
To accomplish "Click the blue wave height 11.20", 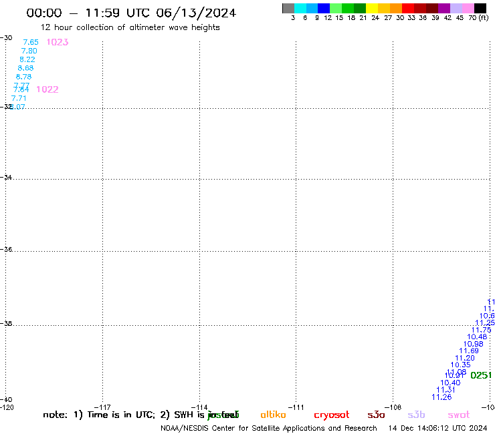I will tap(465, 359).
